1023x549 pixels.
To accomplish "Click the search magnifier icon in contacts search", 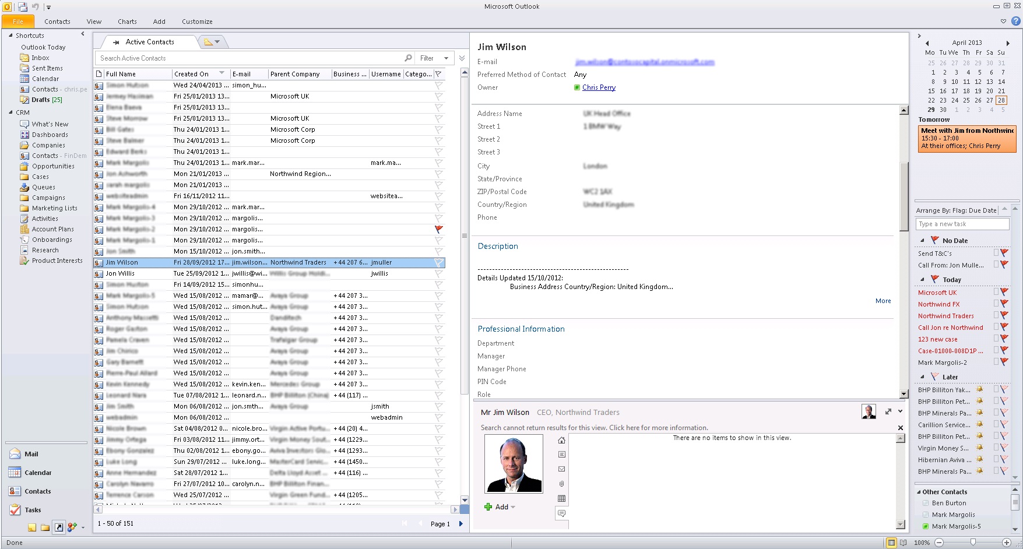I will coord(408,58).
